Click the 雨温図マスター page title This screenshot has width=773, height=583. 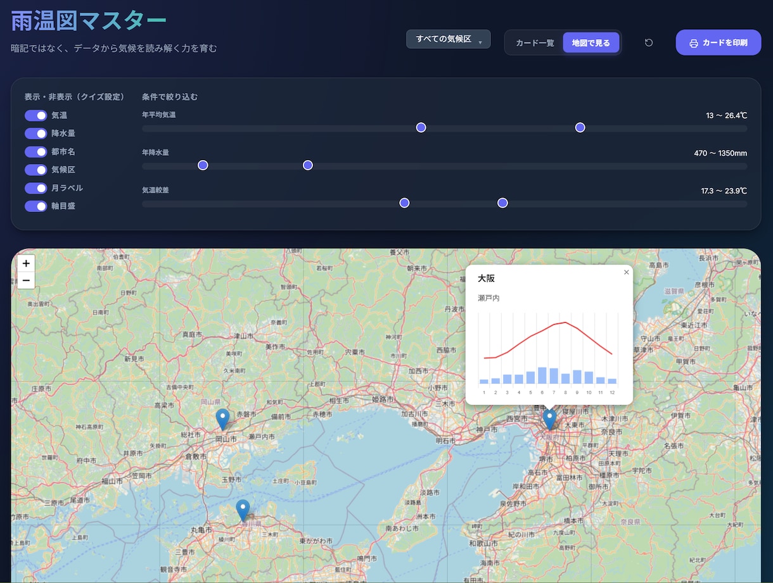[x=89, y=20]
